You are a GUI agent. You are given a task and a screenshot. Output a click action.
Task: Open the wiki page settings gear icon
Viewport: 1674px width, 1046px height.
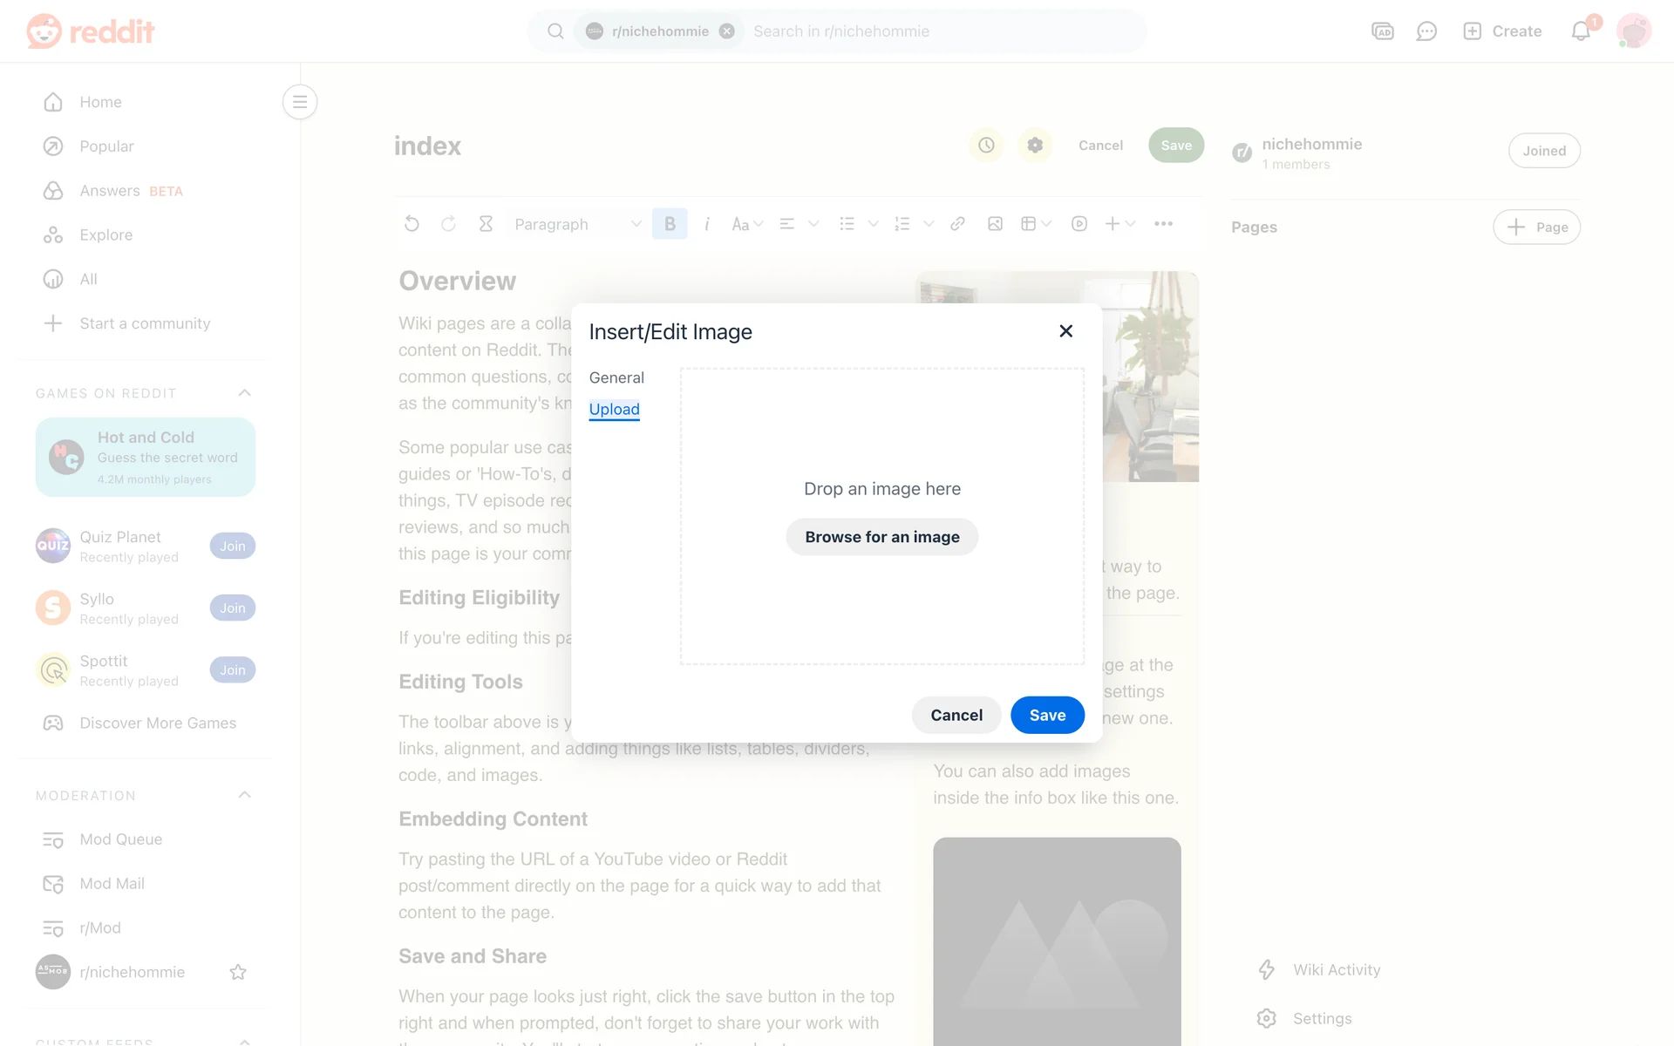pos(1035,146)
